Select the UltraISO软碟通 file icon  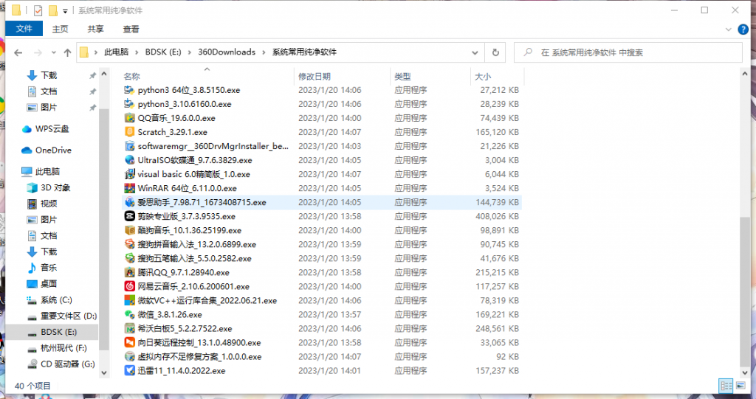click(x=129, y=159)
